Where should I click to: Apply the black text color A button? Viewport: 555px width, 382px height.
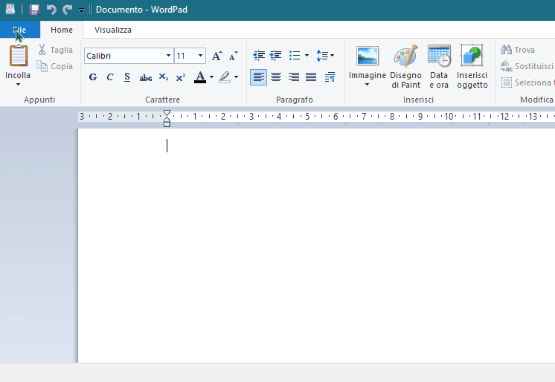pyautogui.click(x=200, y=77)
